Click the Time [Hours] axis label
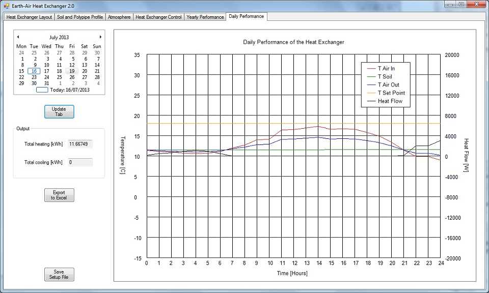The image size is (489, 293). (x=292, y=273)
